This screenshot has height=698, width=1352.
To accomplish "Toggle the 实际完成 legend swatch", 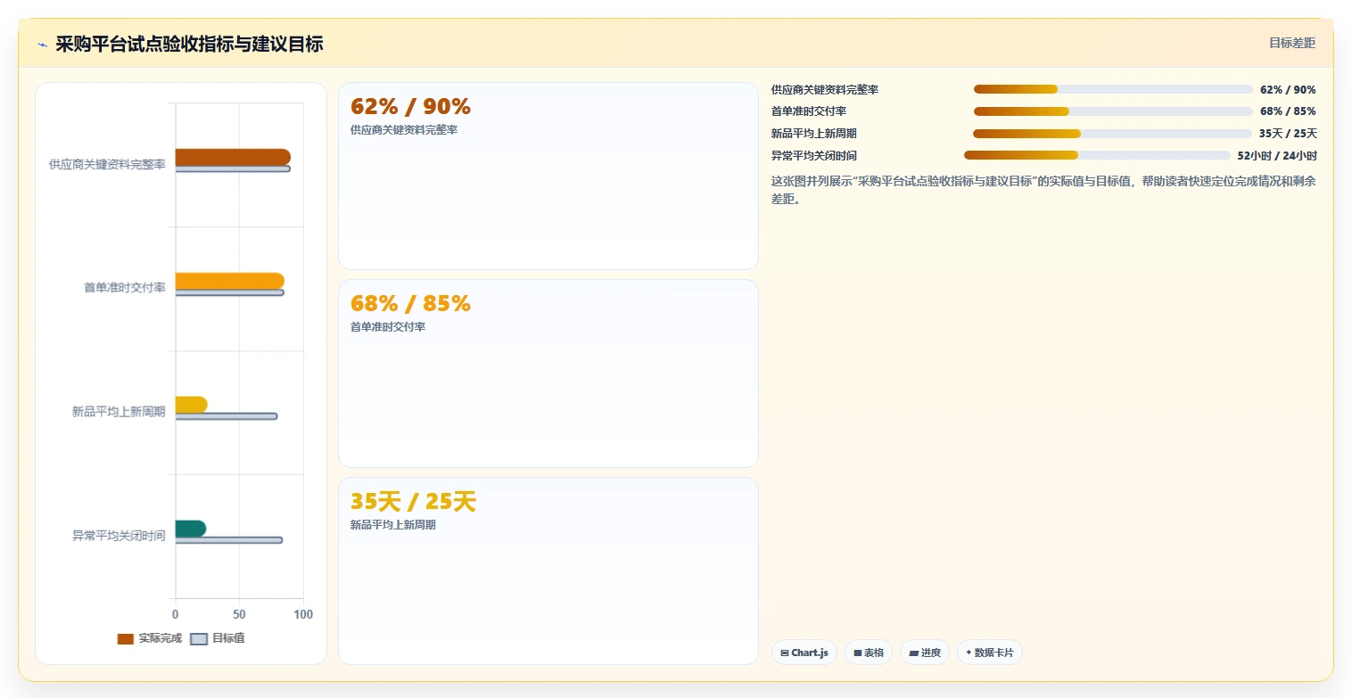I will coord(126,639).
